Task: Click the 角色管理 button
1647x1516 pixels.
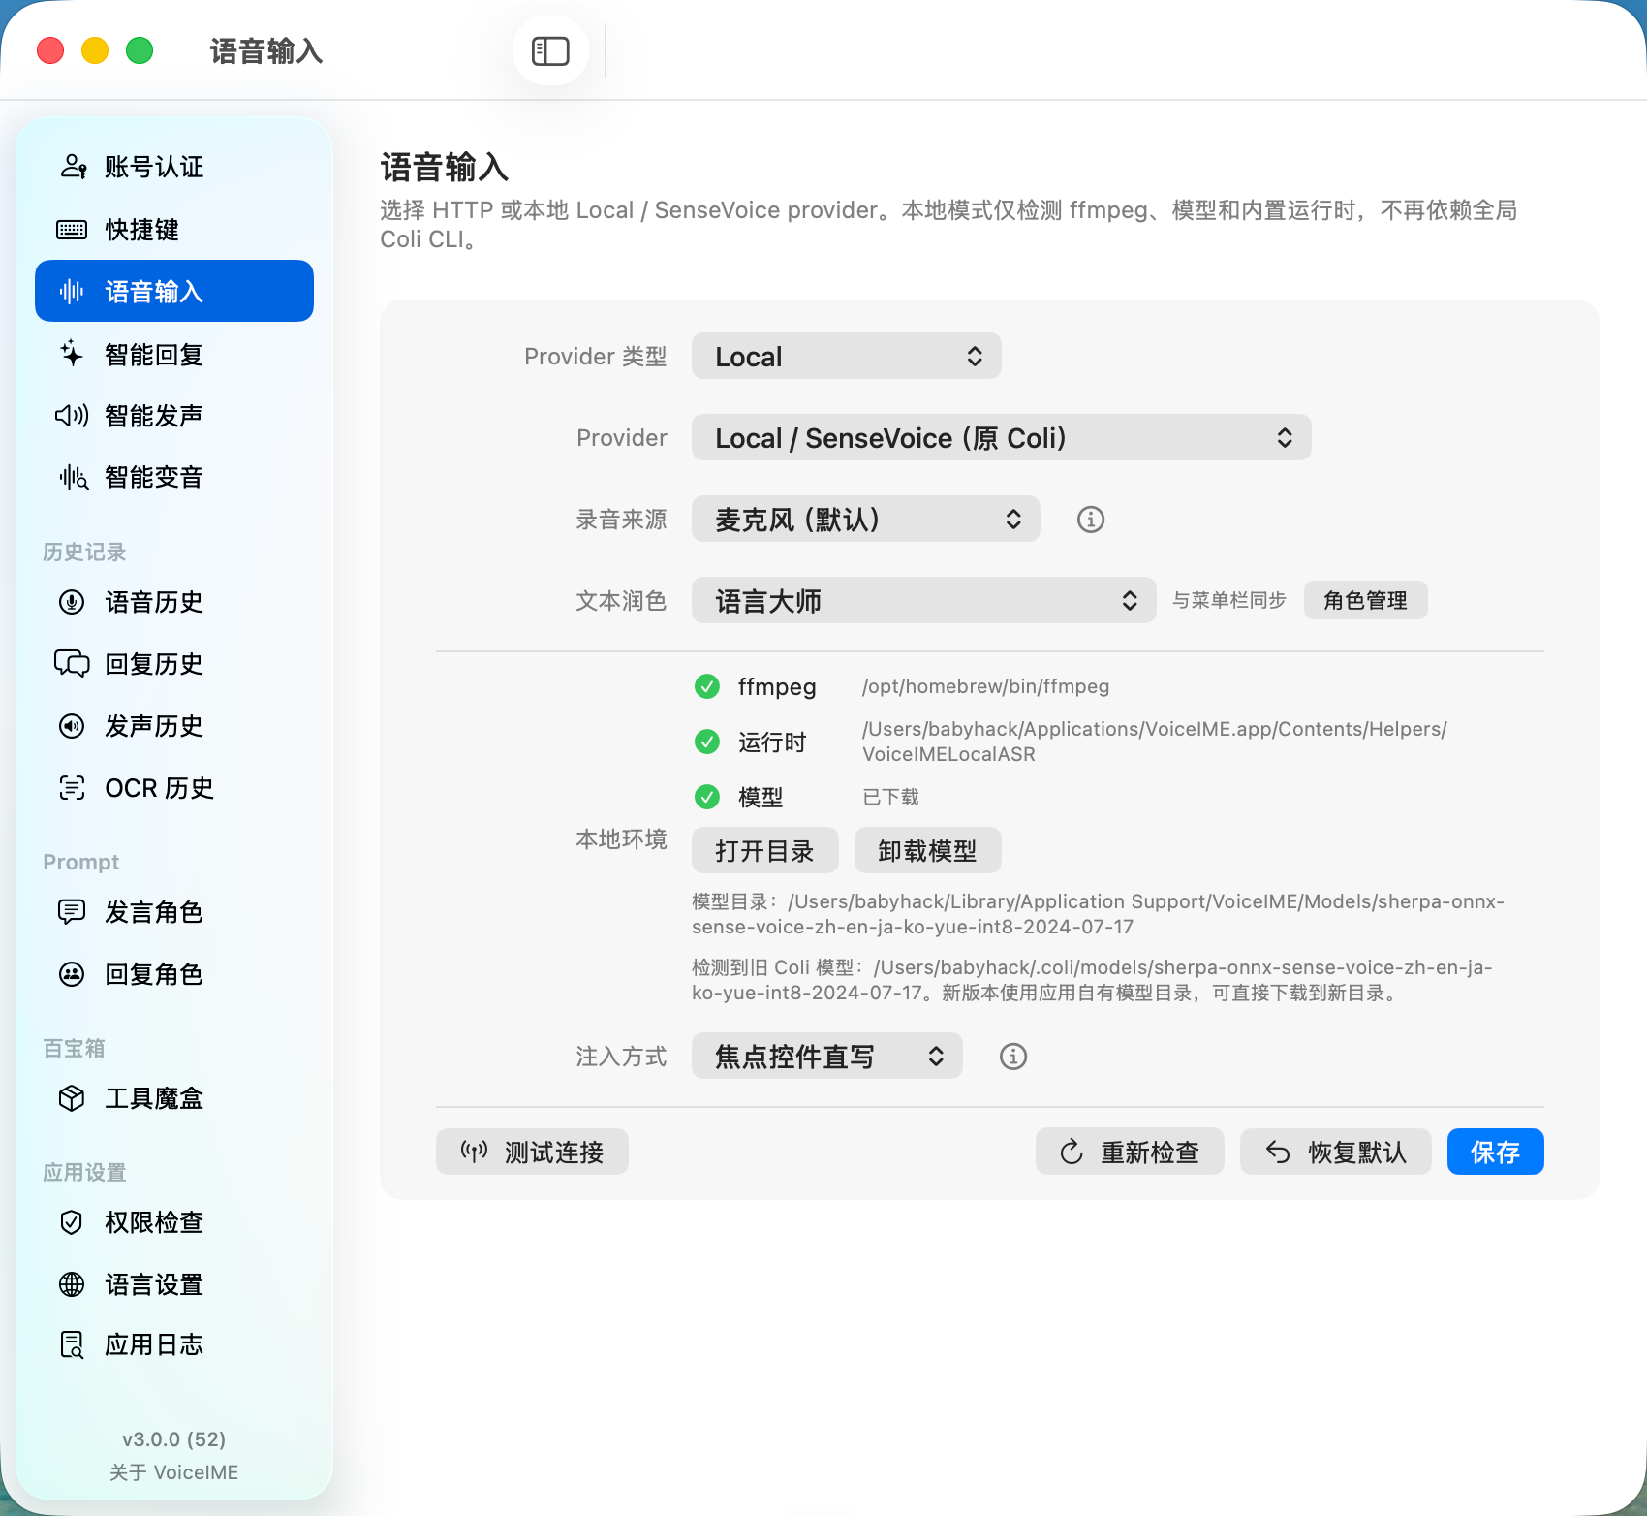Action: pyautogui.click(x=1366, y=601)
